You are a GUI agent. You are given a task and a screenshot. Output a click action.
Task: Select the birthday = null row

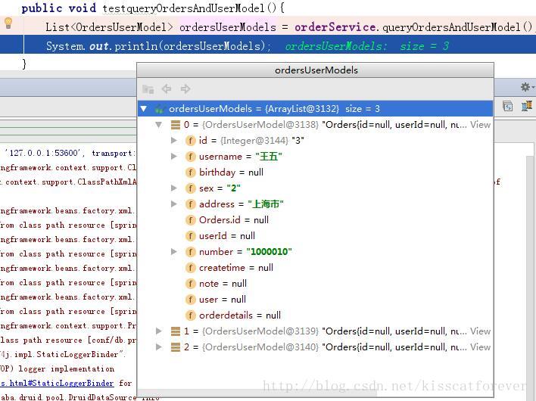point(315,173)
